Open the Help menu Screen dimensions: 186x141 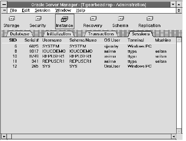pos(81,10)
